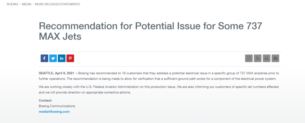The image size is (305, 123).
Task: Select the Boeing Communications text
Action: pos(57,106)
